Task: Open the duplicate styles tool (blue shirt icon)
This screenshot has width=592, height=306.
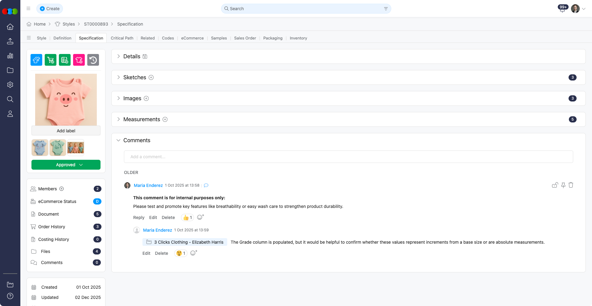Action: [x=36, y=60]
